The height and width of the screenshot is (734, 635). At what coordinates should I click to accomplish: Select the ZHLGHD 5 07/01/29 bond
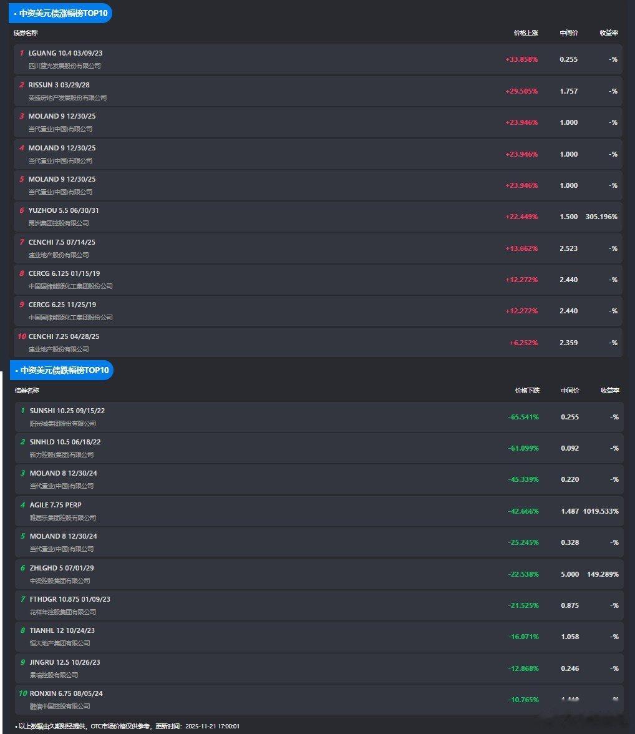tap(62, 568)
